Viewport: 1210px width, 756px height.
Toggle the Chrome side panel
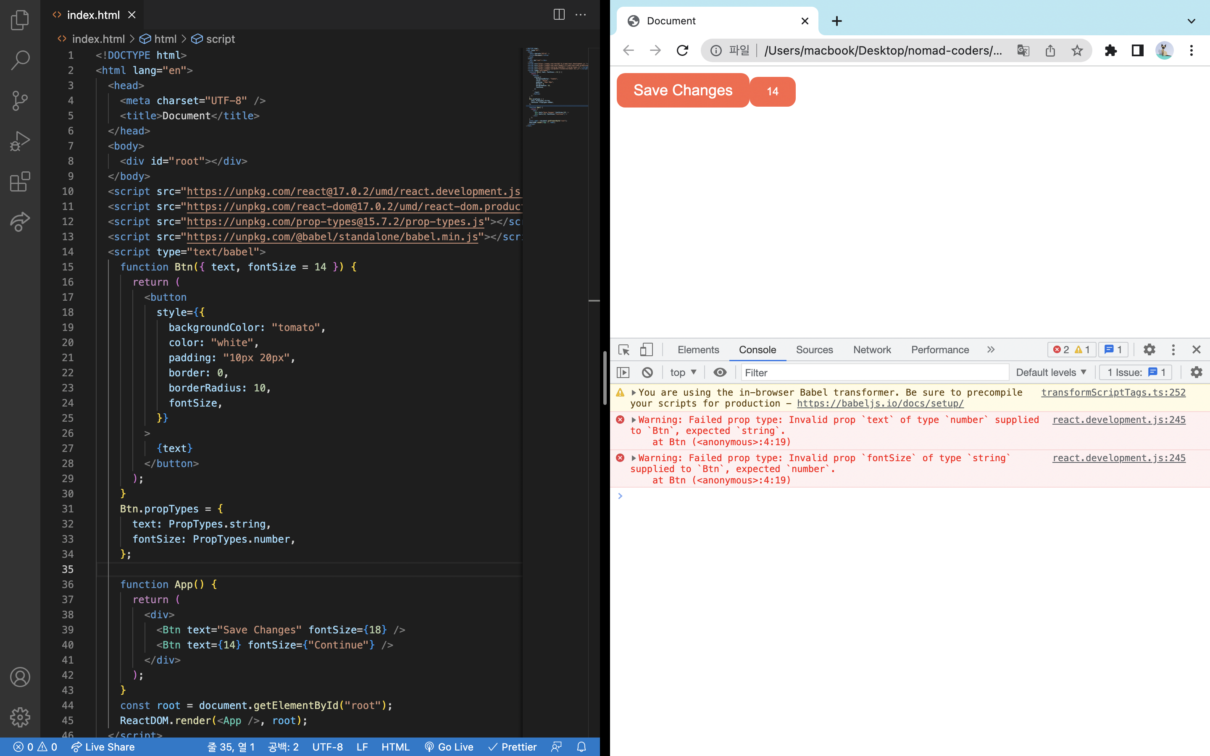1137,50
